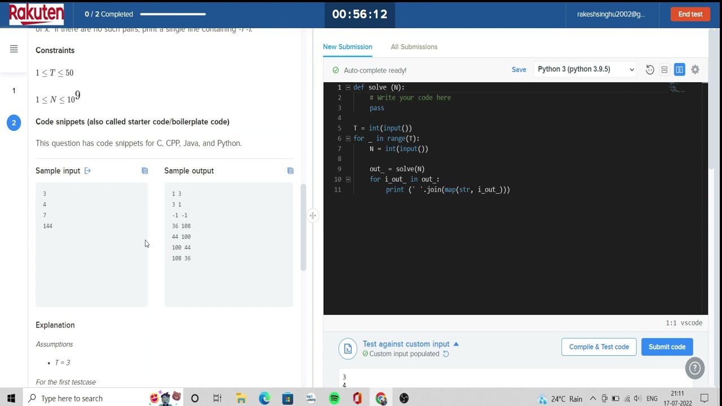Image resolution: width=722 pixels, height=406 pixels.
Task: Click the pane divider resize handle
Action: coord(312,215)
